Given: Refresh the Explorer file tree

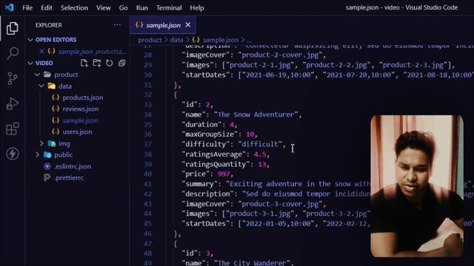Looking at the screenshot, I should pos(109,63).
